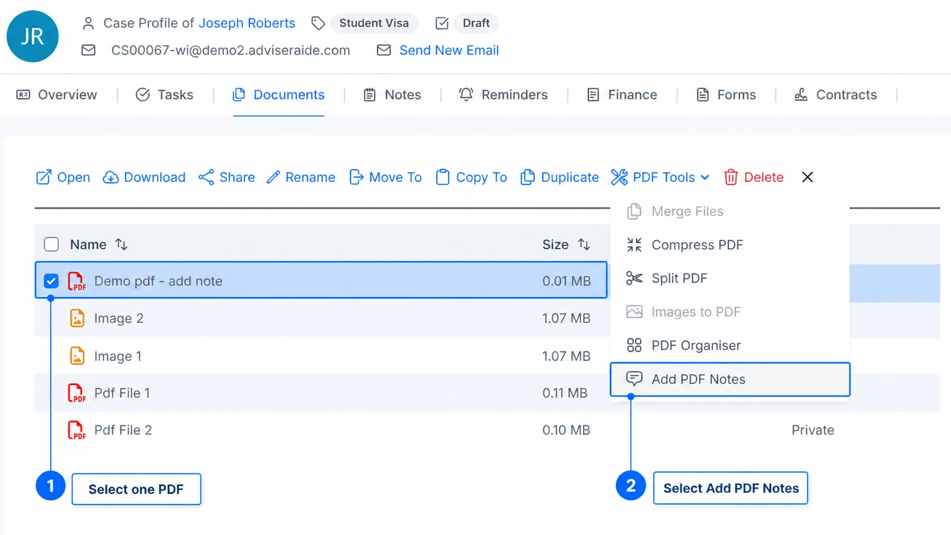
Task: Click PDF icon of Demo pdf - add note
Action: [x=77, y=281]
